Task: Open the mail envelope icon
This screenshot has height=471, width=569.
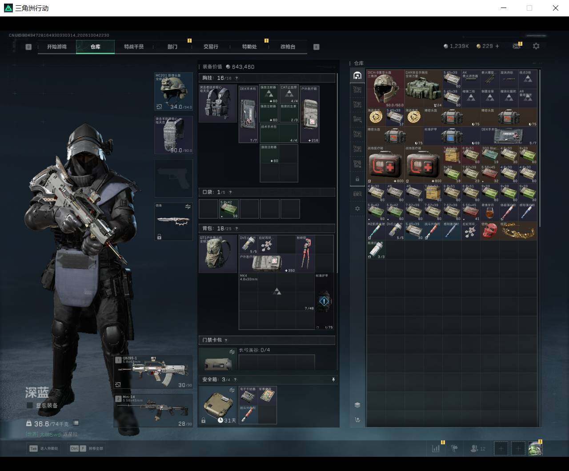Action: pyautogui.click(x=517, y=46)
